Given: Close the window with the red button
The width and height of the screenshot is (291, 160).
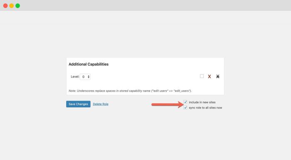Looking at the screenshot, I should click(5, 6).
